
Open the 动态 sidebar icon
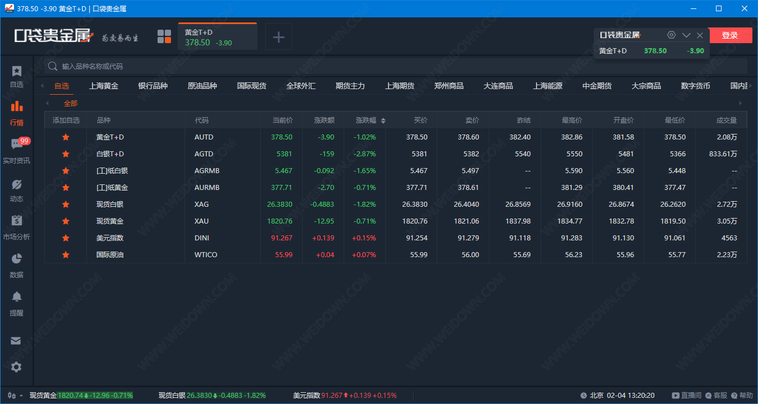tap(16, 184)
